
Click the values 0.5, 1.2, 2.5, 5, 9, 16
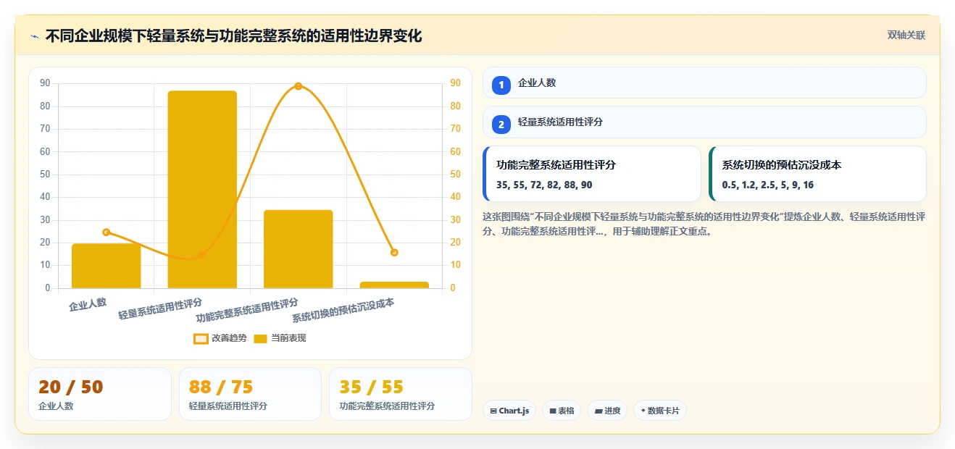(767, 185)
